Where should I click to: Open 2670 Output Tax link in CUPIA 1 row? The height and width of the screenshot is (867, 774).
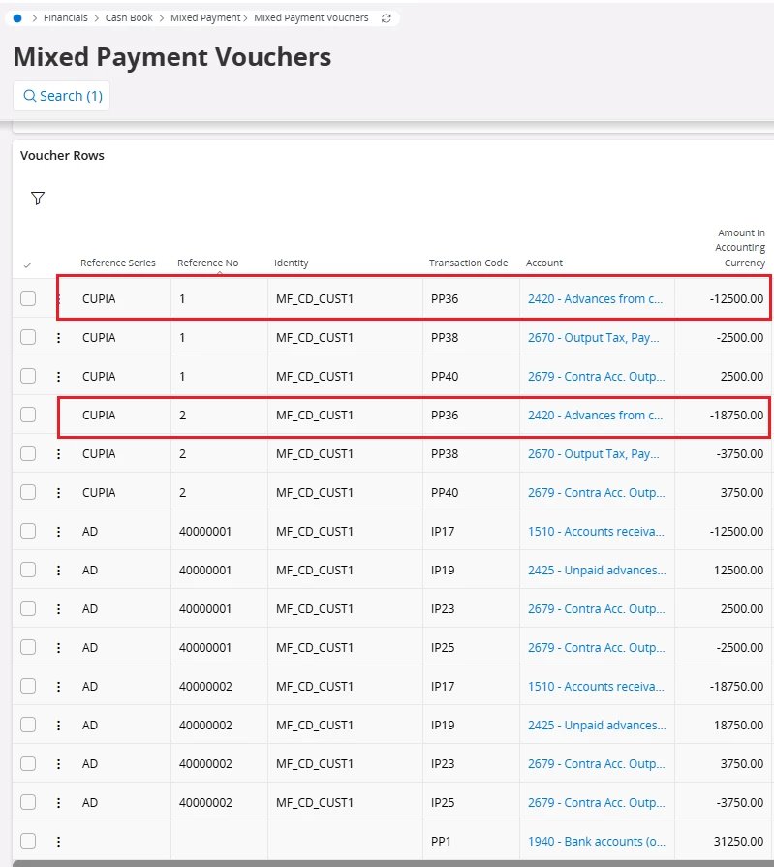pyautogui.click(x=593, y=338)
